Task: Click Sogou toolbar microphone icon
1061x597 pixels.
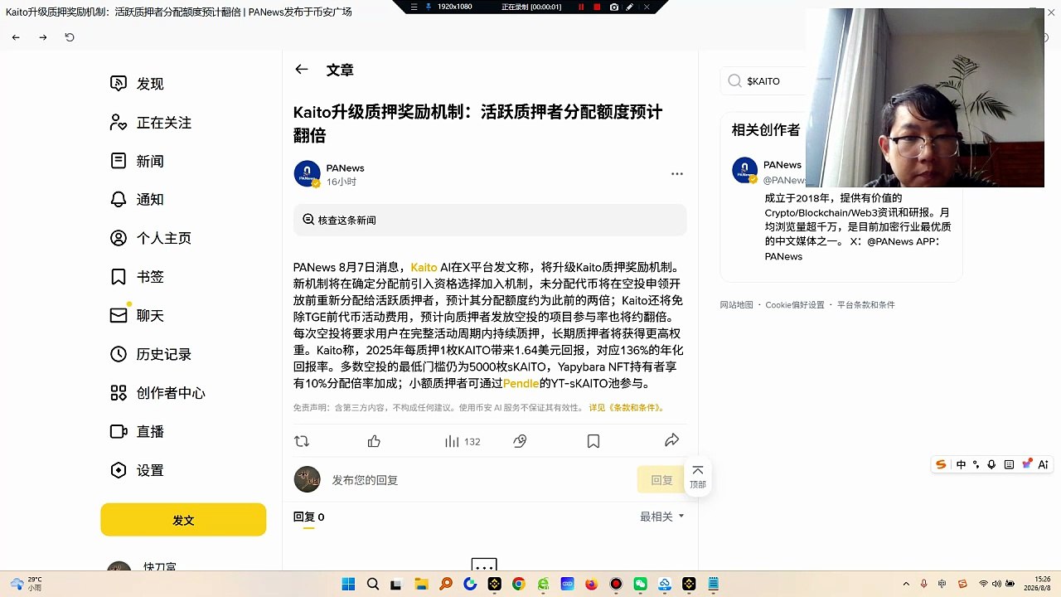Action: pos(991,464)
